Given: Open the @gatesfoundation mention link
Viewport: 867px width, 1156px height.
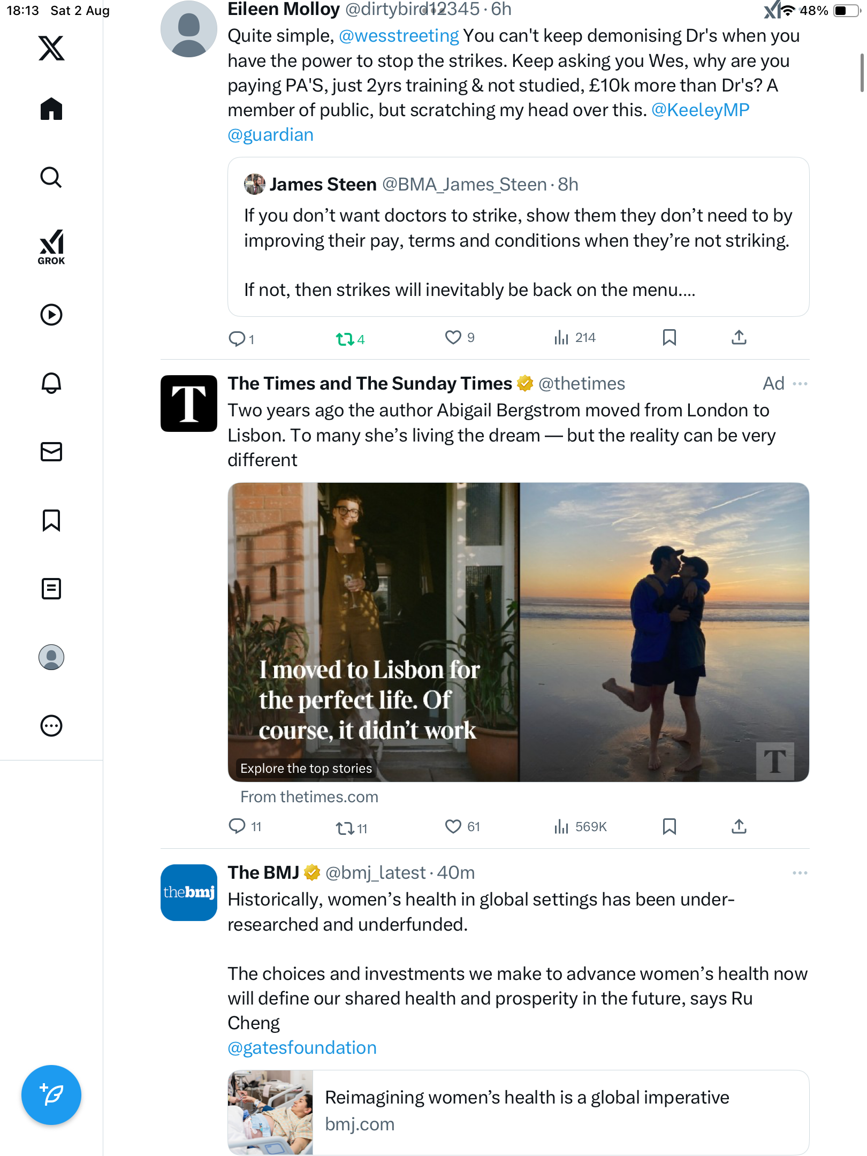Looking at the screenshot, I should (302, 1048).
